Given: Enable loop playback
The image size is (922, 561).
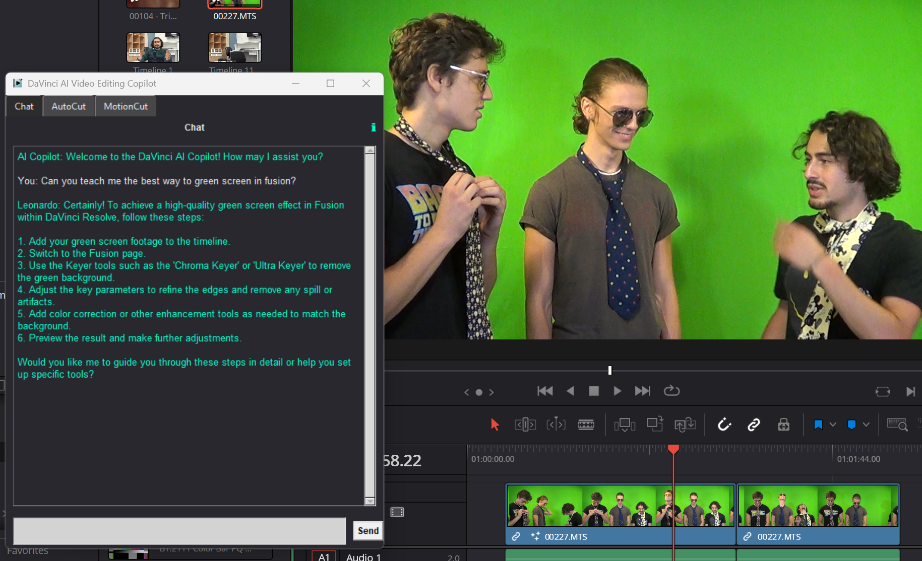Looking at the screenshot, I should 671,391.
